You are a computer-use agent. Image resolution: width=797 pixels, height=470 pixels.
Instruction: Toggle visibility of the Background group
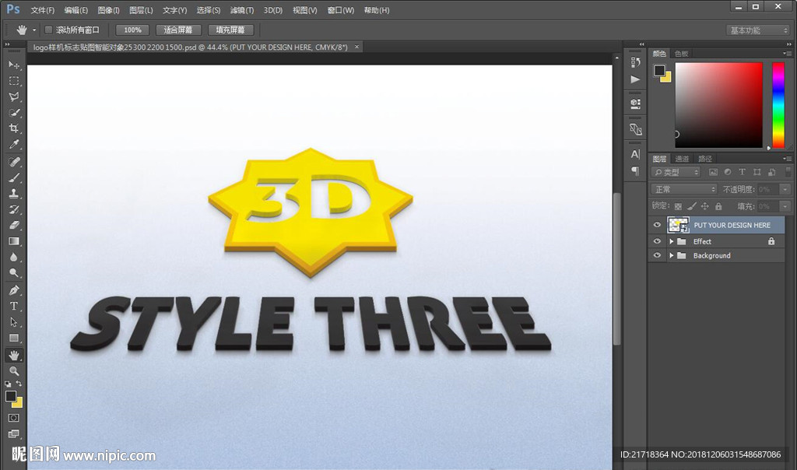coord(657,255)
